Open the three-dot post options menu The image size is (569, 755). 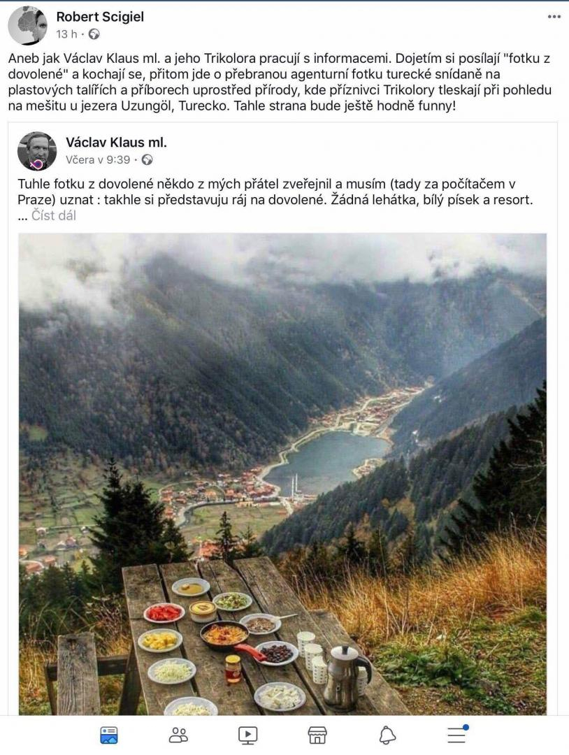click(554, 17)
